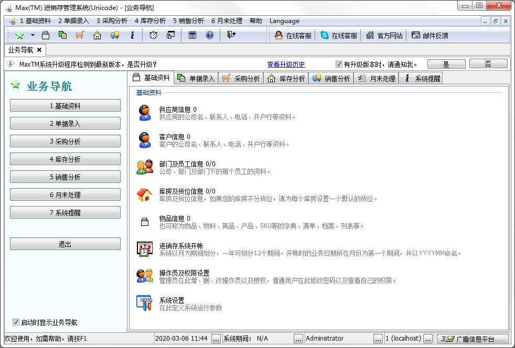
Task: Open the 采购分析 menu in menu bar
Action: 112,21
